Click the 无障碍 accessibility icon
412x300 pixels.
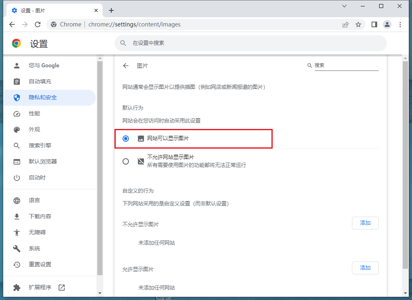[17, 232]
